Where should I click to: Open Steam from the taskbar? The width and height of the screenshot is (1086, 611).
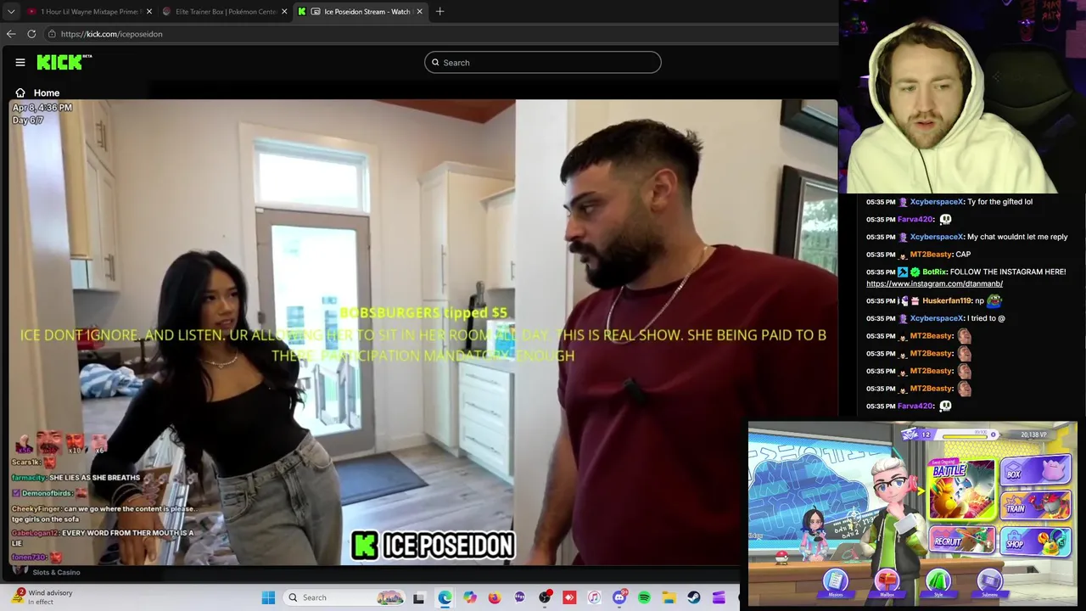(694, 597)
